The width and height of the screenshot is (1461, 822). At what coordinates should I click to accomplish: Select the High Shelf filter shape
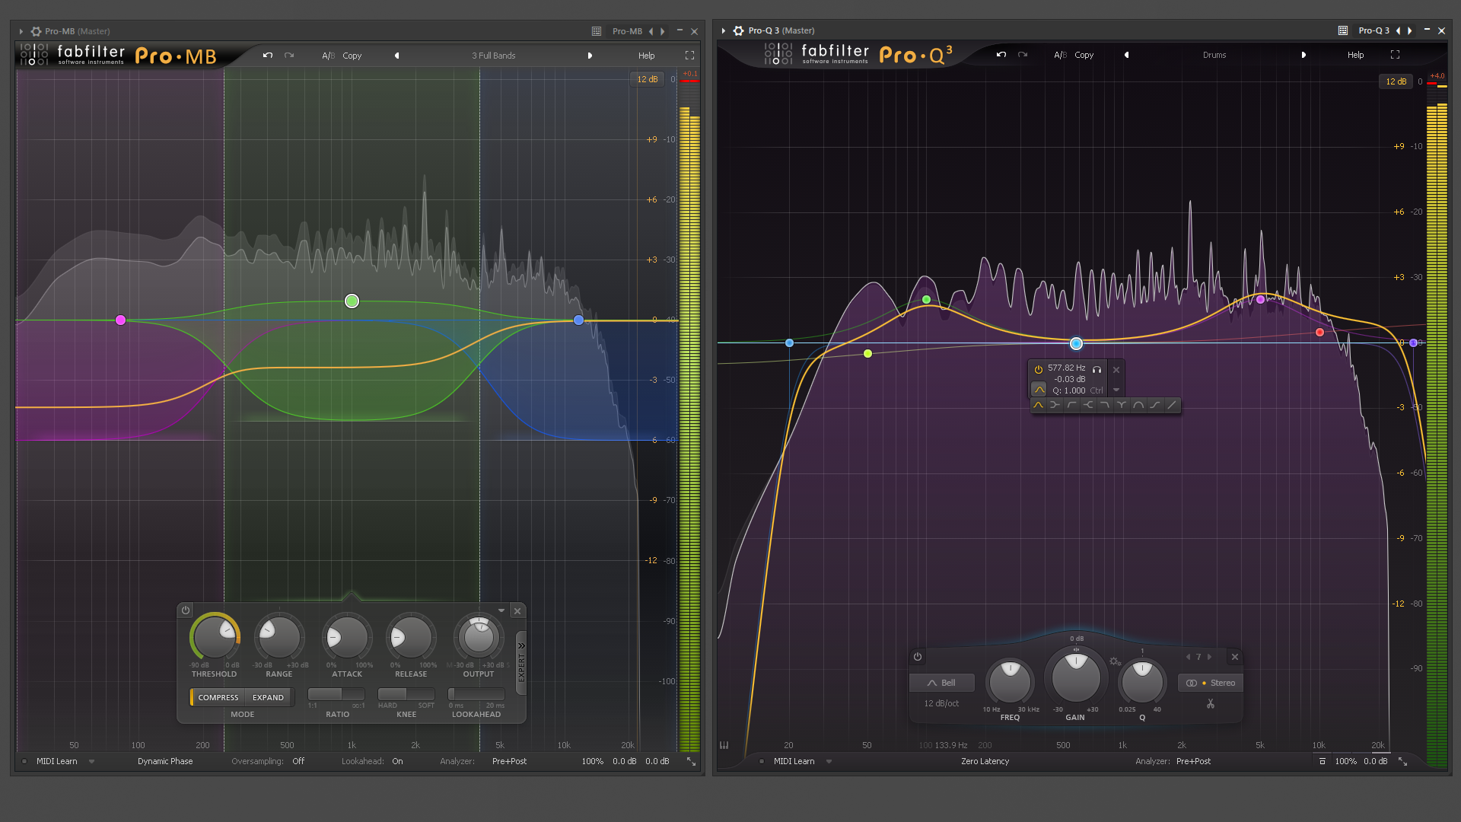pyautogui.click(x=1088, y=405)
